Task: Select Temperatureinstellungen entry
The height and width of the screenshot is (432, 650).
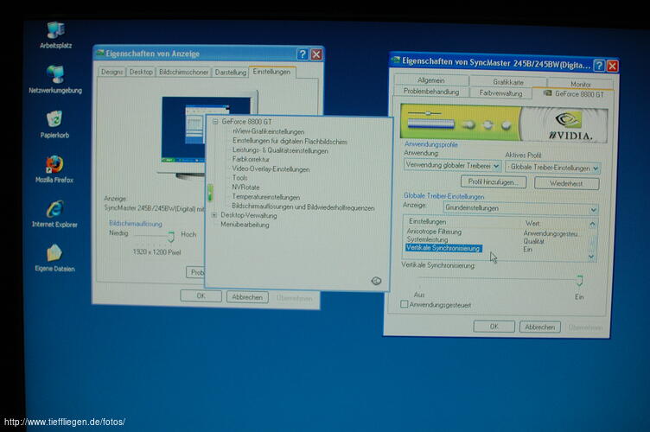Action: pos(265,197)
